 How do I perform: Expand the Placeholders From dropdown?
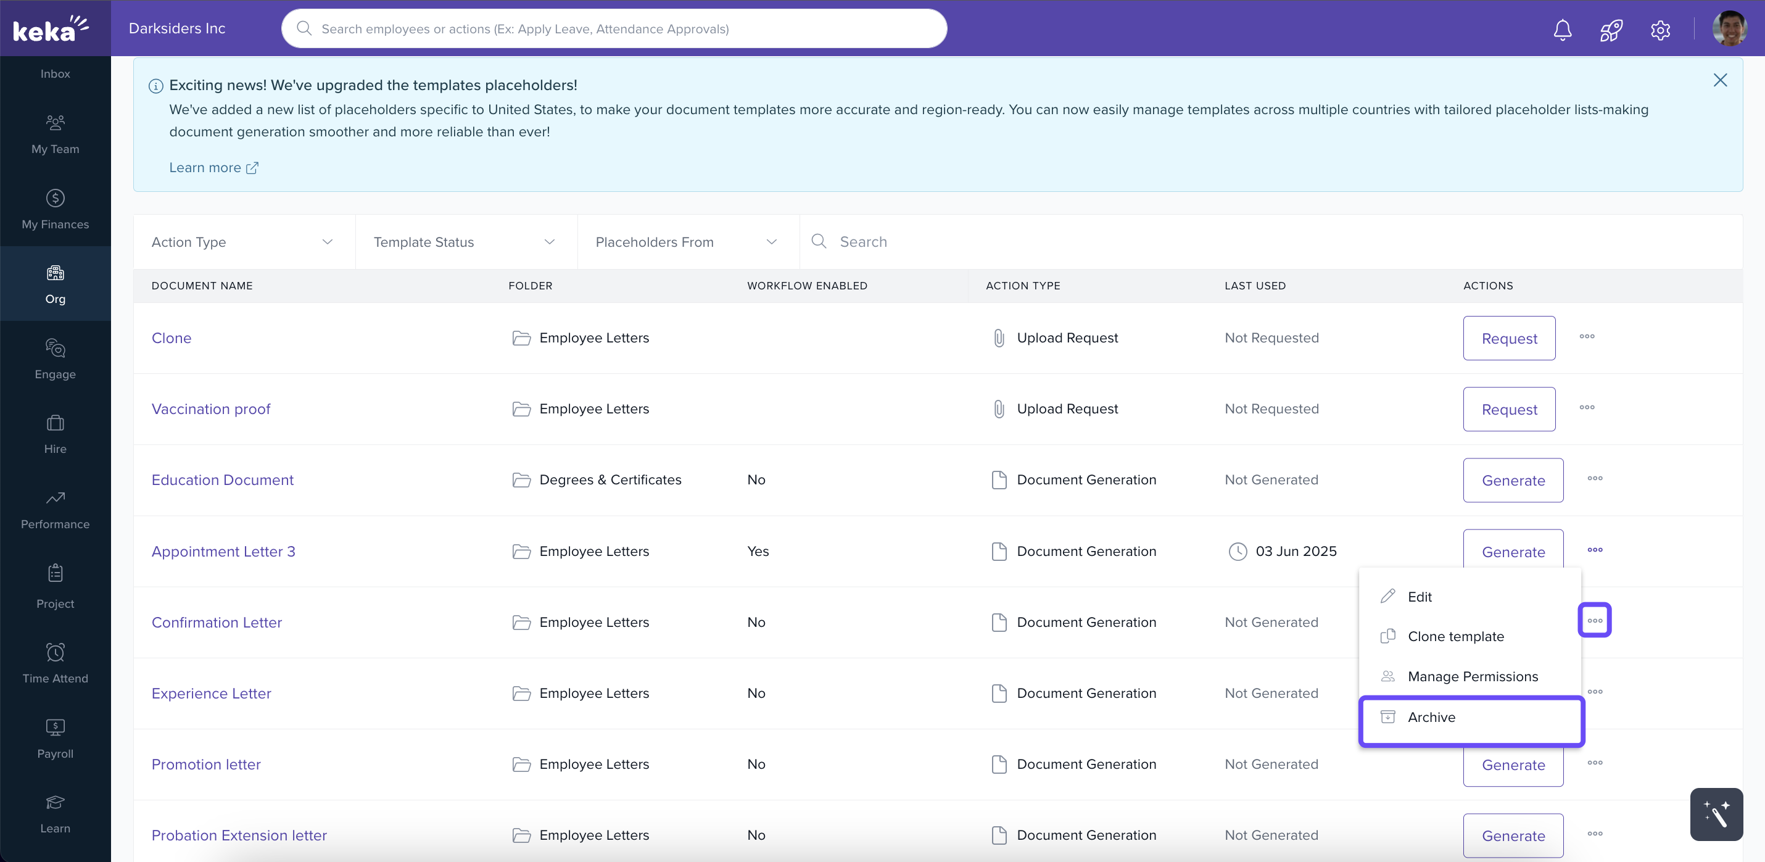coord(687,242)
